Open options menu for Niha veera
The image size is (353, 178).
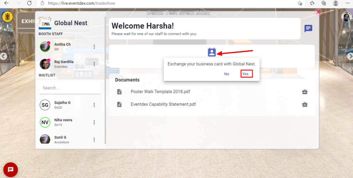[94, 122]
